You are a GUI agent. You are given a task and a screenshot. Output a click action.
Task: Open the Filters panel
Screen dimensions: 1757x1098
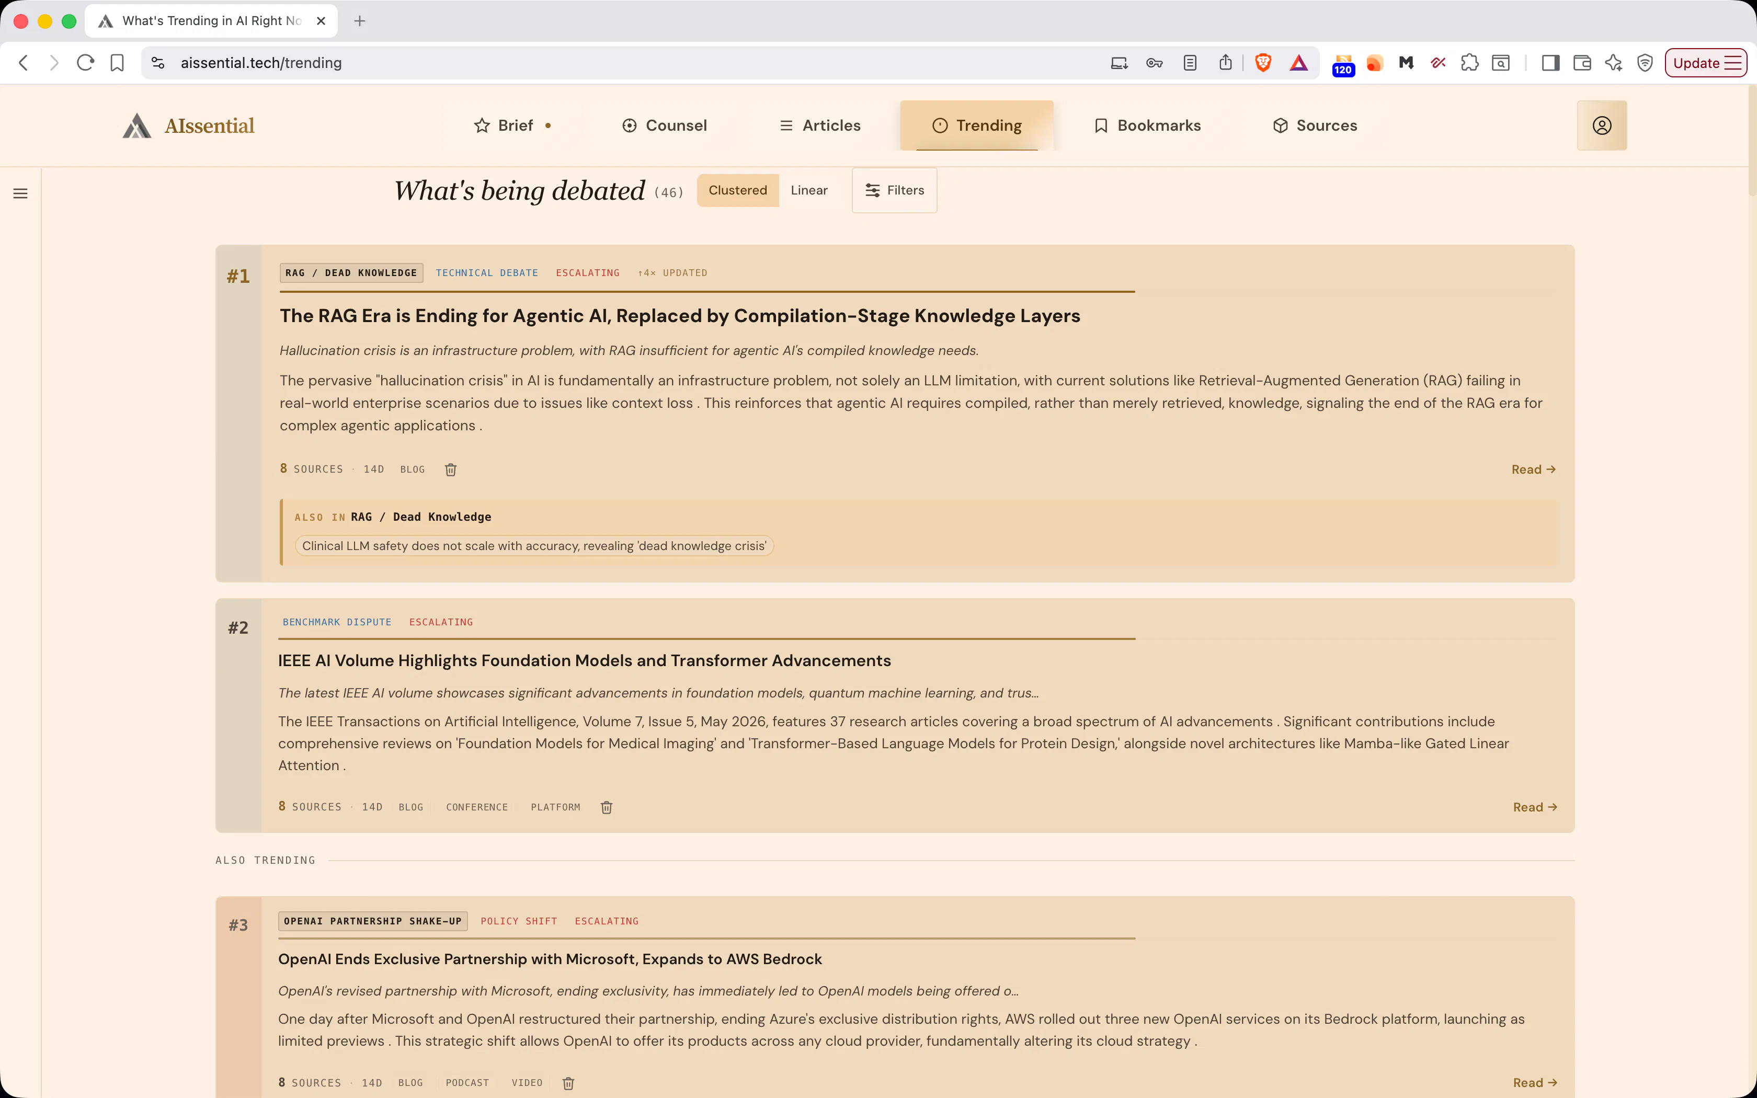tap(895, 190)
